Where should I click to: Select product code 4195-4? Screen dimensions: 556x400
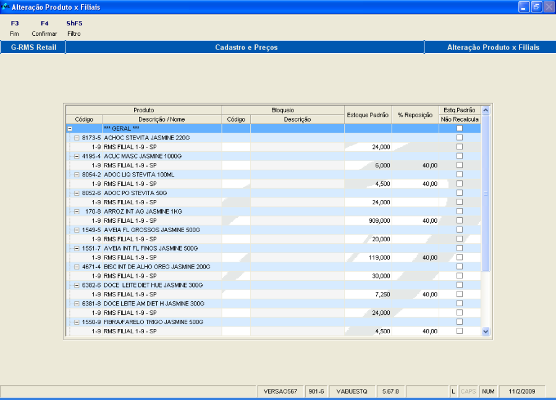tap(91, 156)
